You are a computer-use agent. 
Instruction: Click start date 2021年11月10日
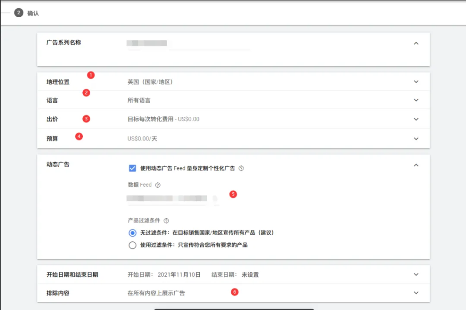click(x=179, y=275)
